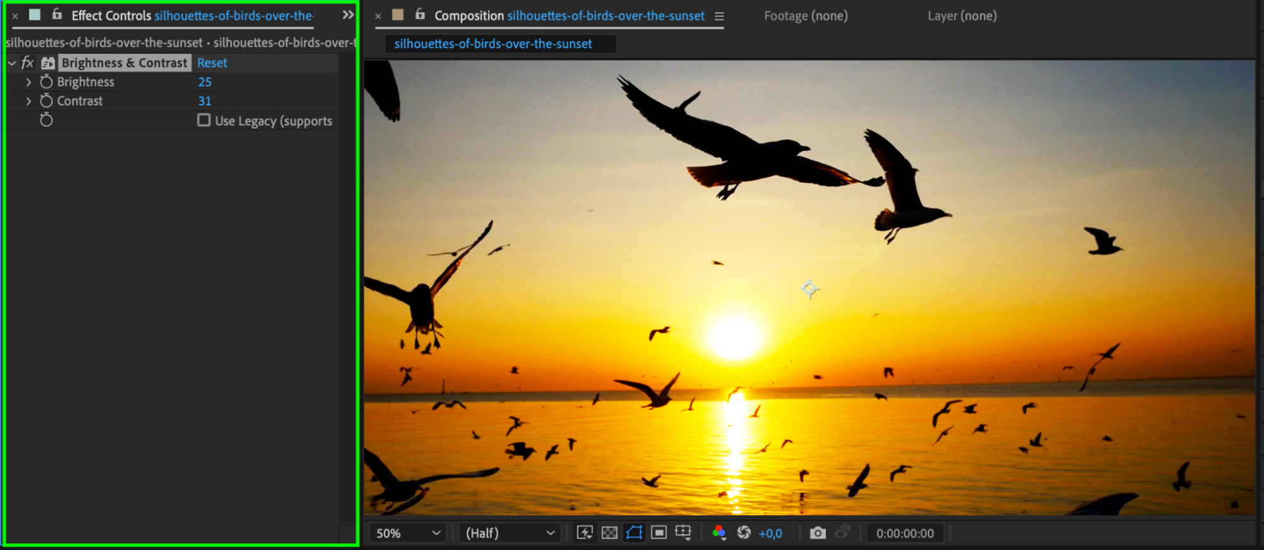This screenshot has height=550, width=1264.
Task: Open the Fast Previews options
Action: coord(585,532)
